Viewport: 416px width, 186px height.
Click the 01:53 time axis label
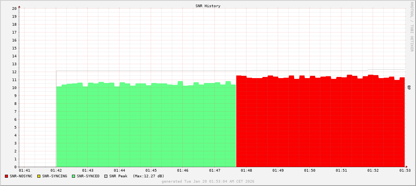(405, 171)
